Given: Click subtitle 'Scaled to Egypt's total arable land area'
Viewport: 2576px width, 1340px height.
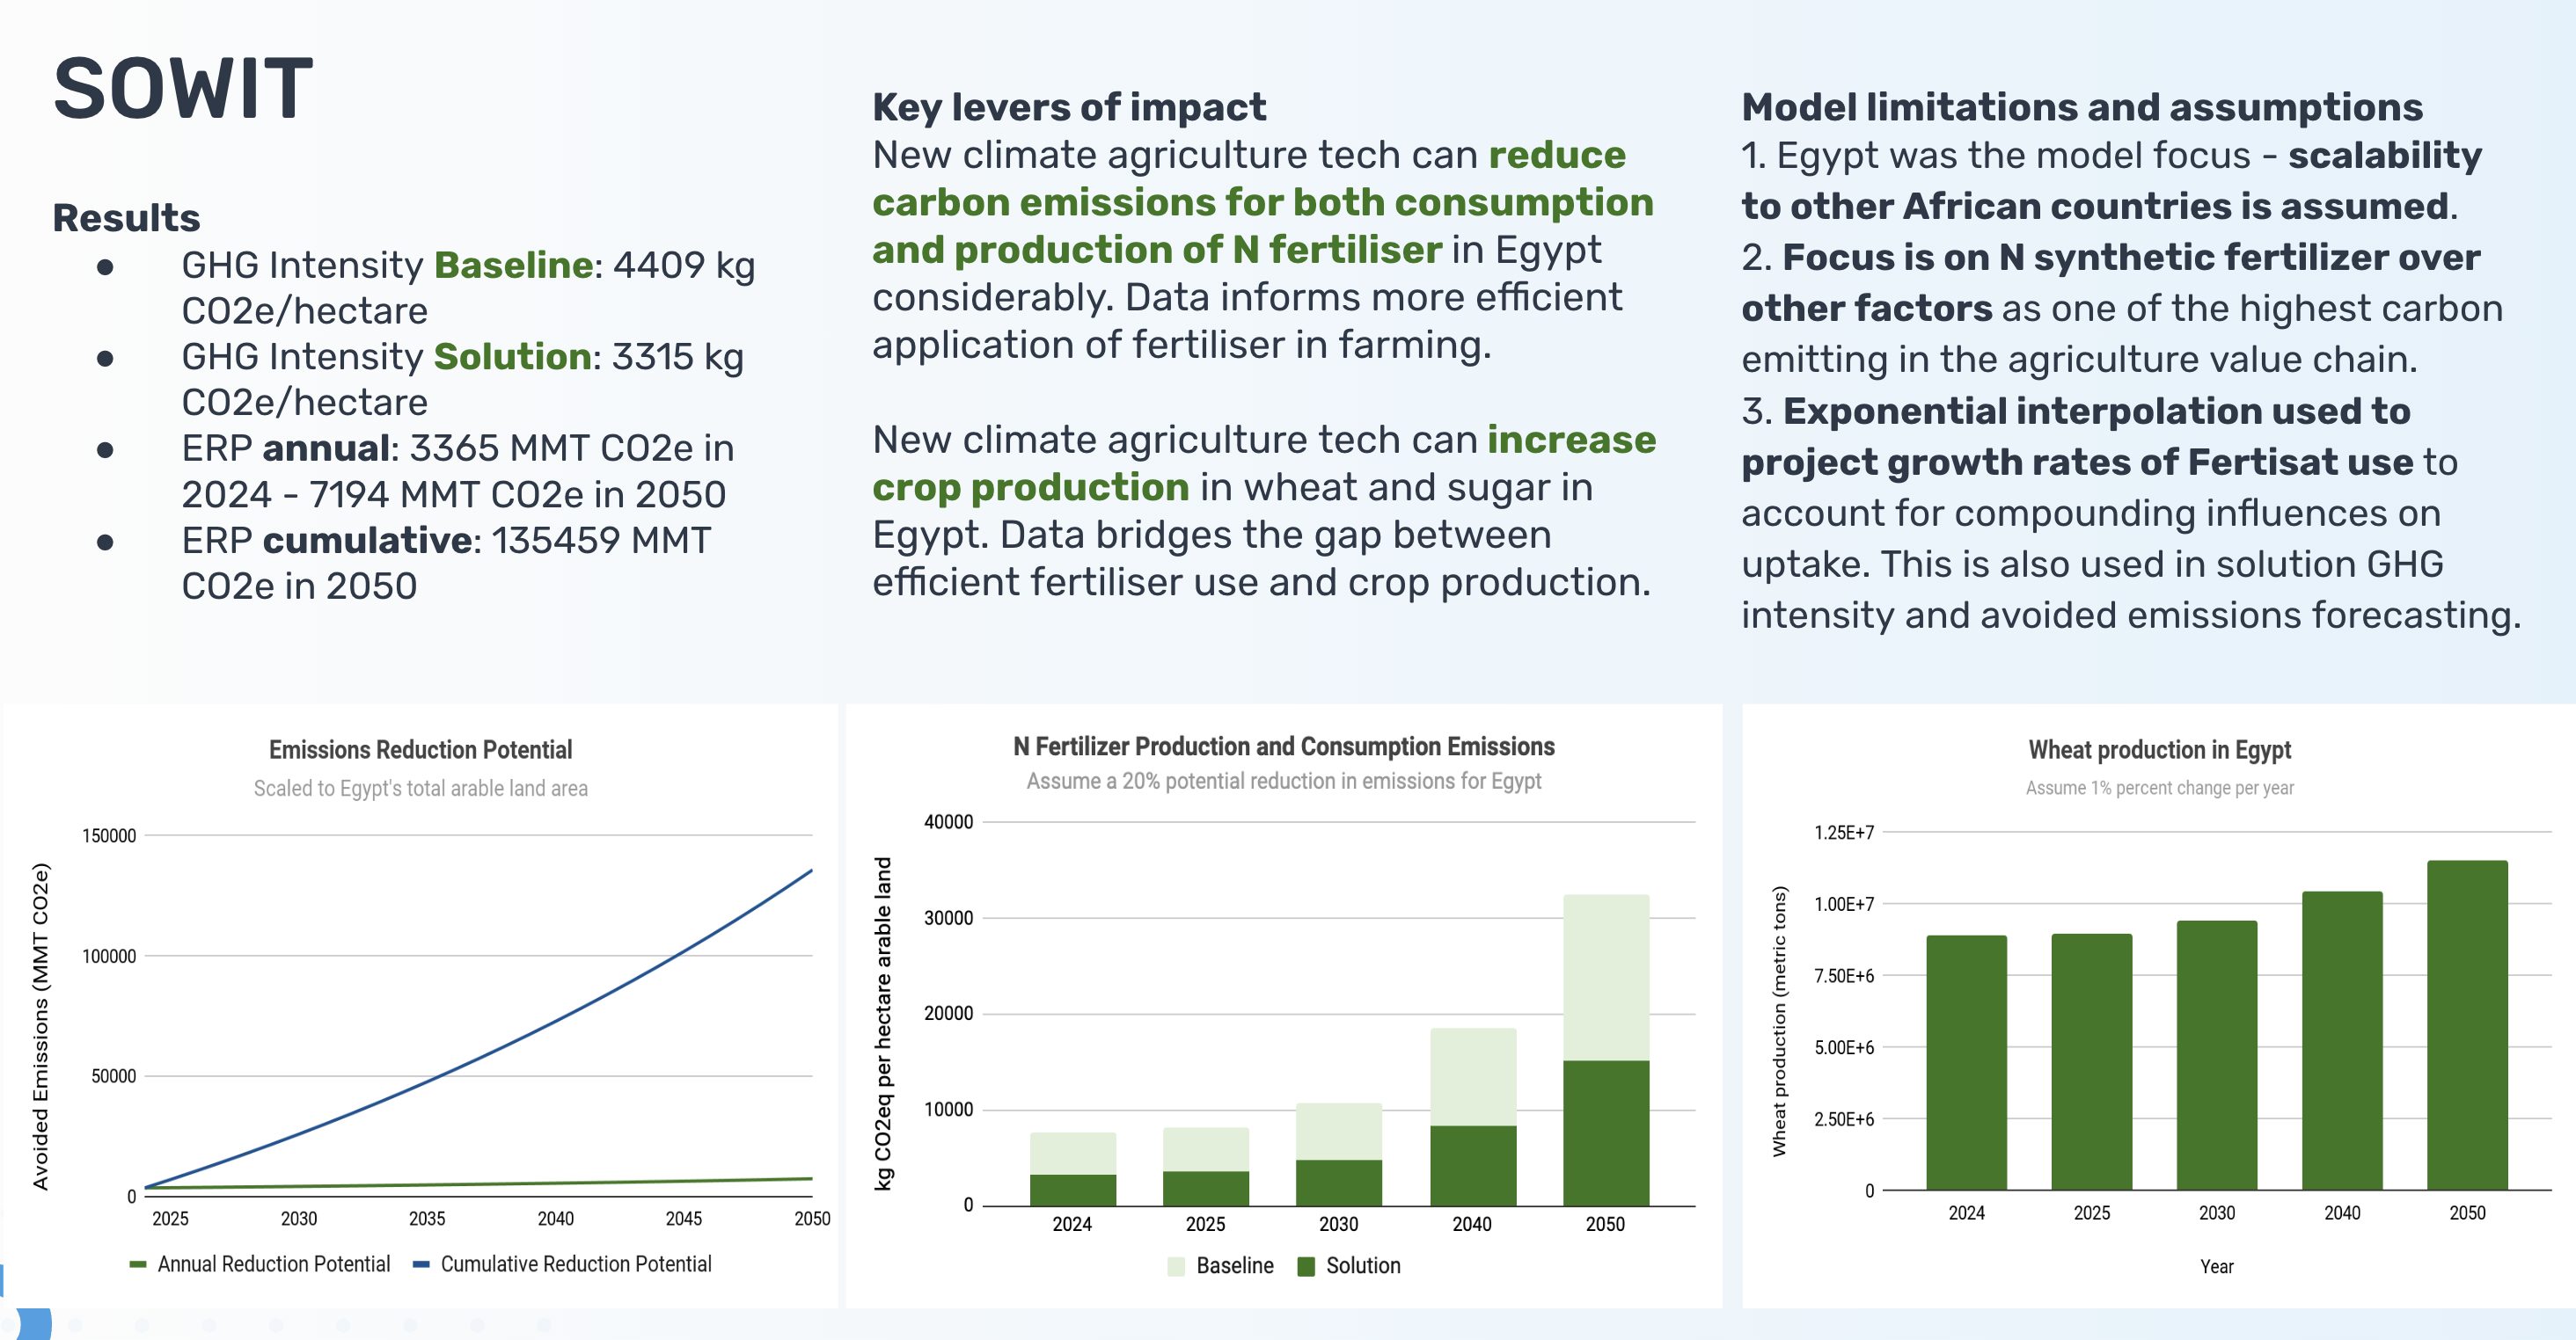Looking at the screenshot, I should point(420,789).
